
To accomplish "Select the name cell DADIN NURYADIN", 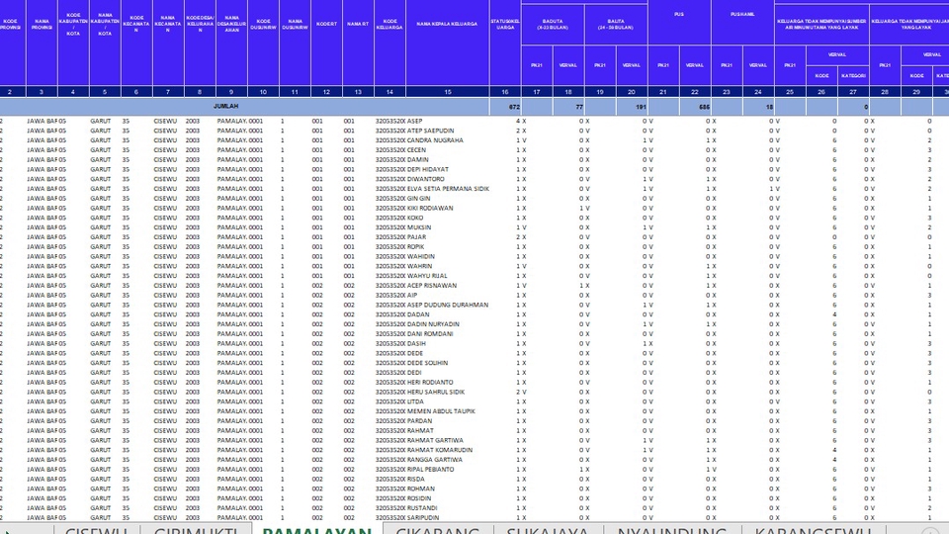I will tap(433, 324).
